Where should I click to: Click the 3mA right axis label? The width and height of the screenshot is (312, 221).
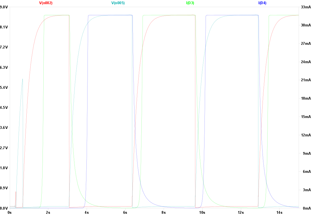(x=307, y=190)
